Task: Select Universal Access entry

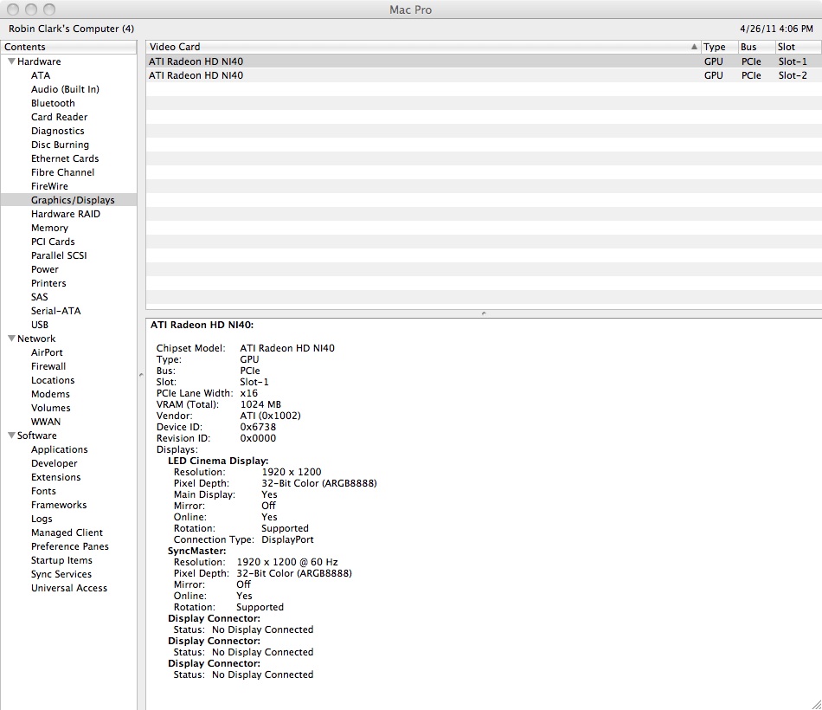Action: click(68, 588)
